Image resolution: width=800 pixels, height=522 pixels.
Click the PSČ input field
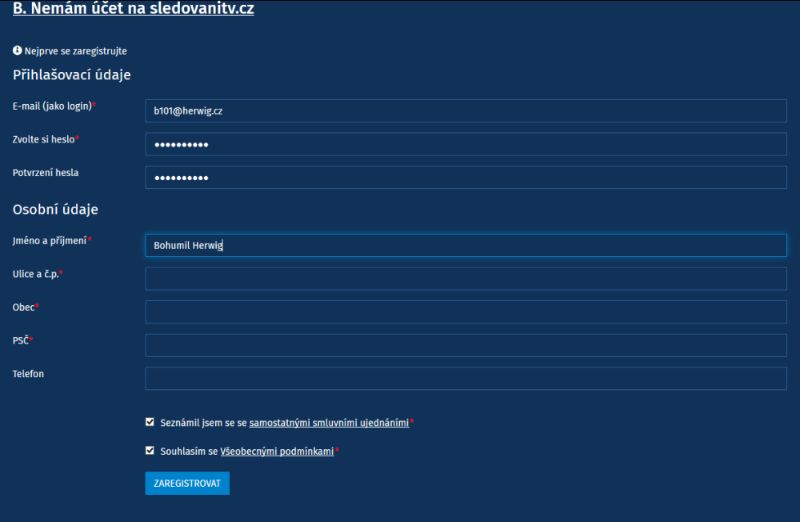[x=466, y=345]
